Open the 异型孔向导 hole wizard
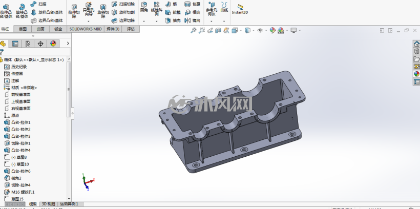This screenshot has width=420, height=209. [x=89, y=9]
